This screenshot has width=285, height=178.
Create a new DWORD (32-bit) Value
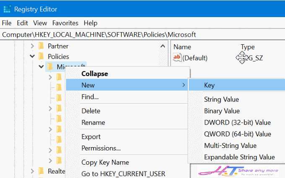pyautogui.click(x=237, y=122)
